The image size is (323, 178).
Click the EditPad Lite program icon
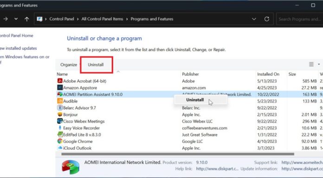tap(60, 135)
